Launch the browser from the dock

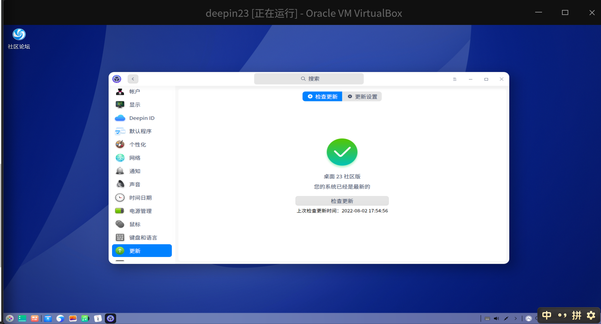point(60,318)
